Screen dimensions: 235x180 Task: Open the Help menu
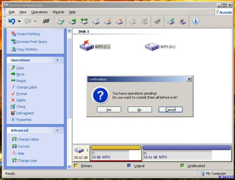click(x=72, y=12)
